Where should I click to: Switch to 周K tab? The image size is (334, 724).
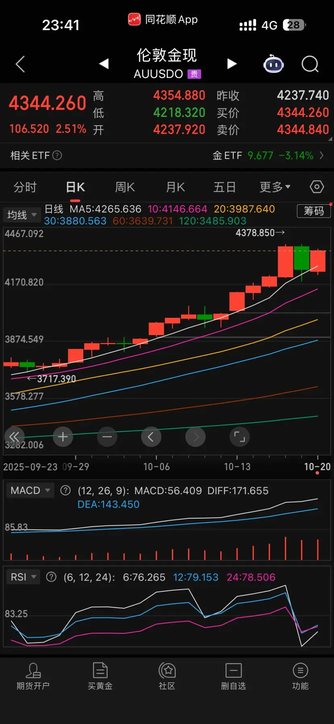pos(125,187)
